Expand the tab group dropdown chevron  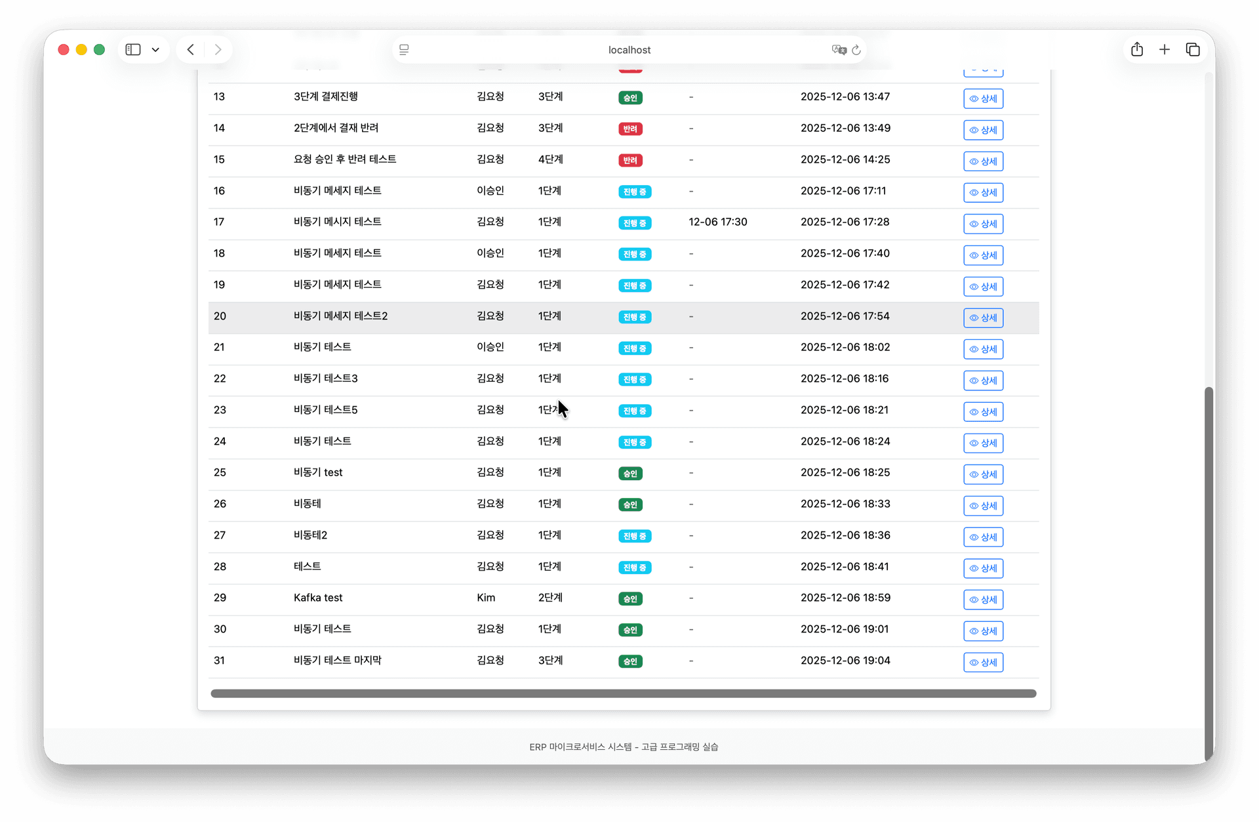click(155, 50)
